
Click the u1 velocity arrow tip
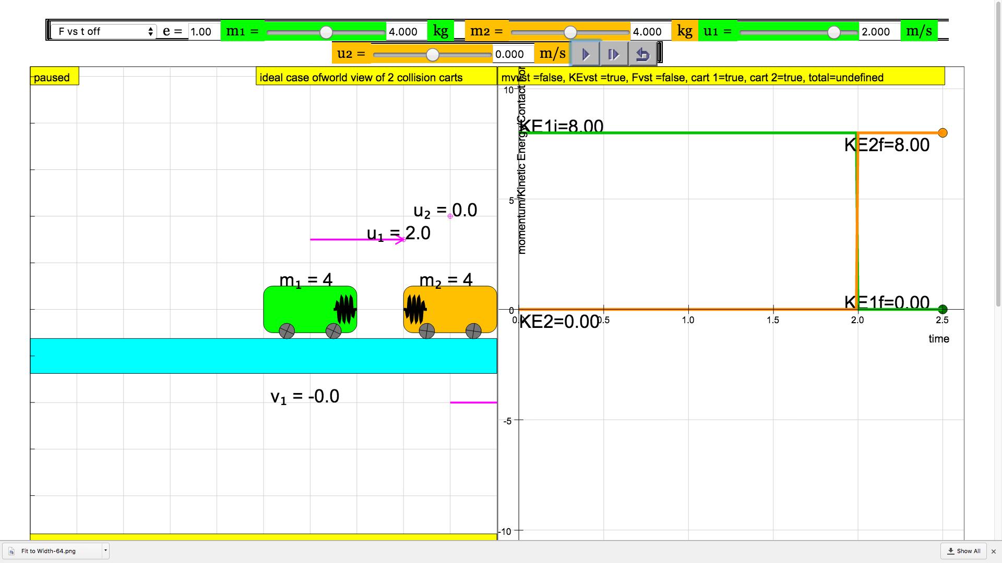tap(403, 240)
